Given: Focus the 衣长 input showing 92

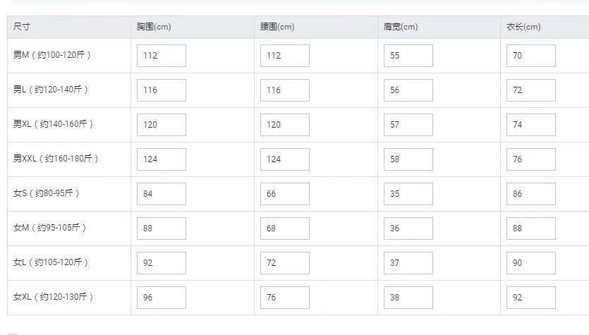Looking at the screenshot, I should pos(530,298).
